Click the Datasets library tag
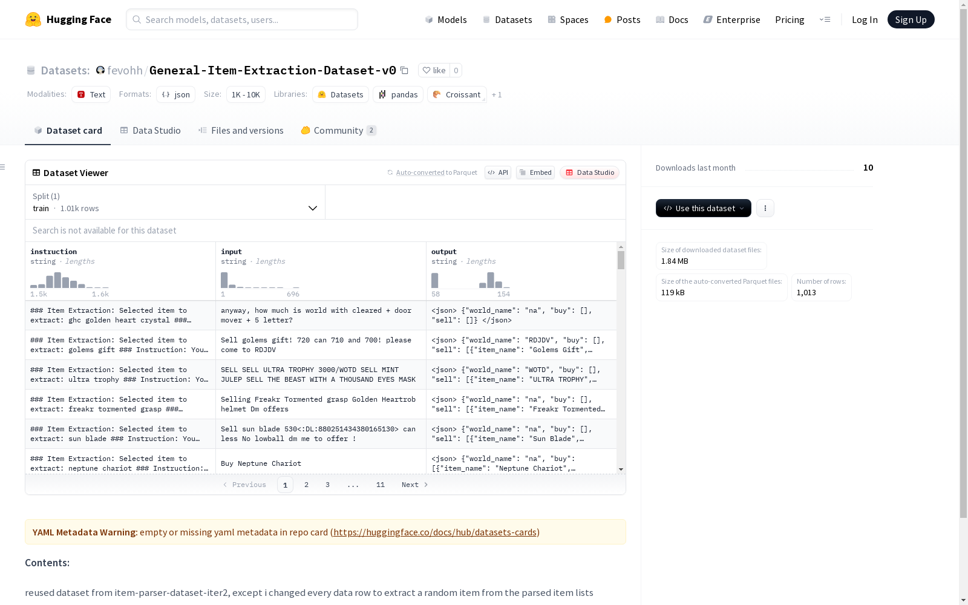The width and height of the screenshot is (968, 605). coord(341,94)
